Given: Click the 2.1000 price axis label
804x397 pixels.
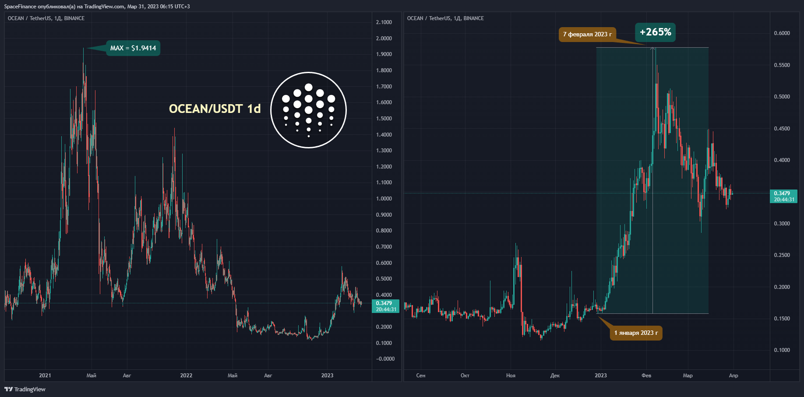Looking at the screenshot, I should (x=384, y=22).
